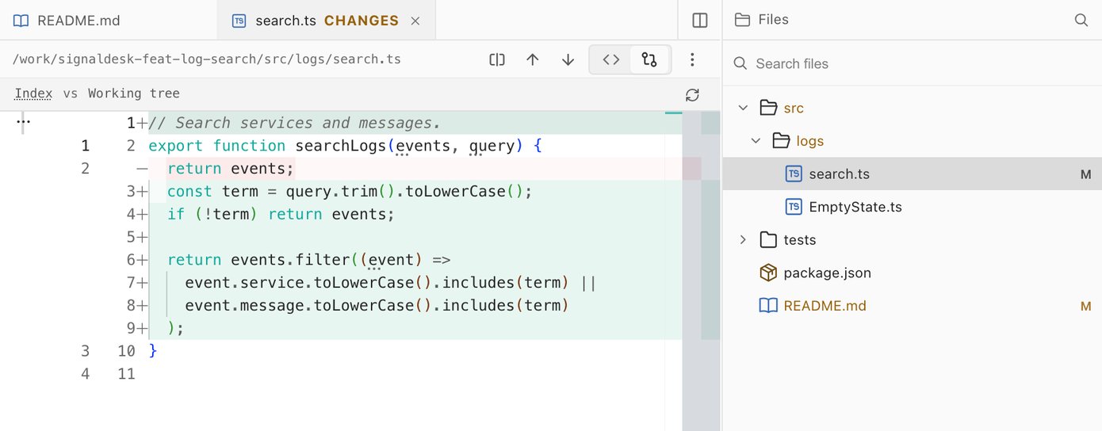Click the removed line minus marker

point(141,169)
